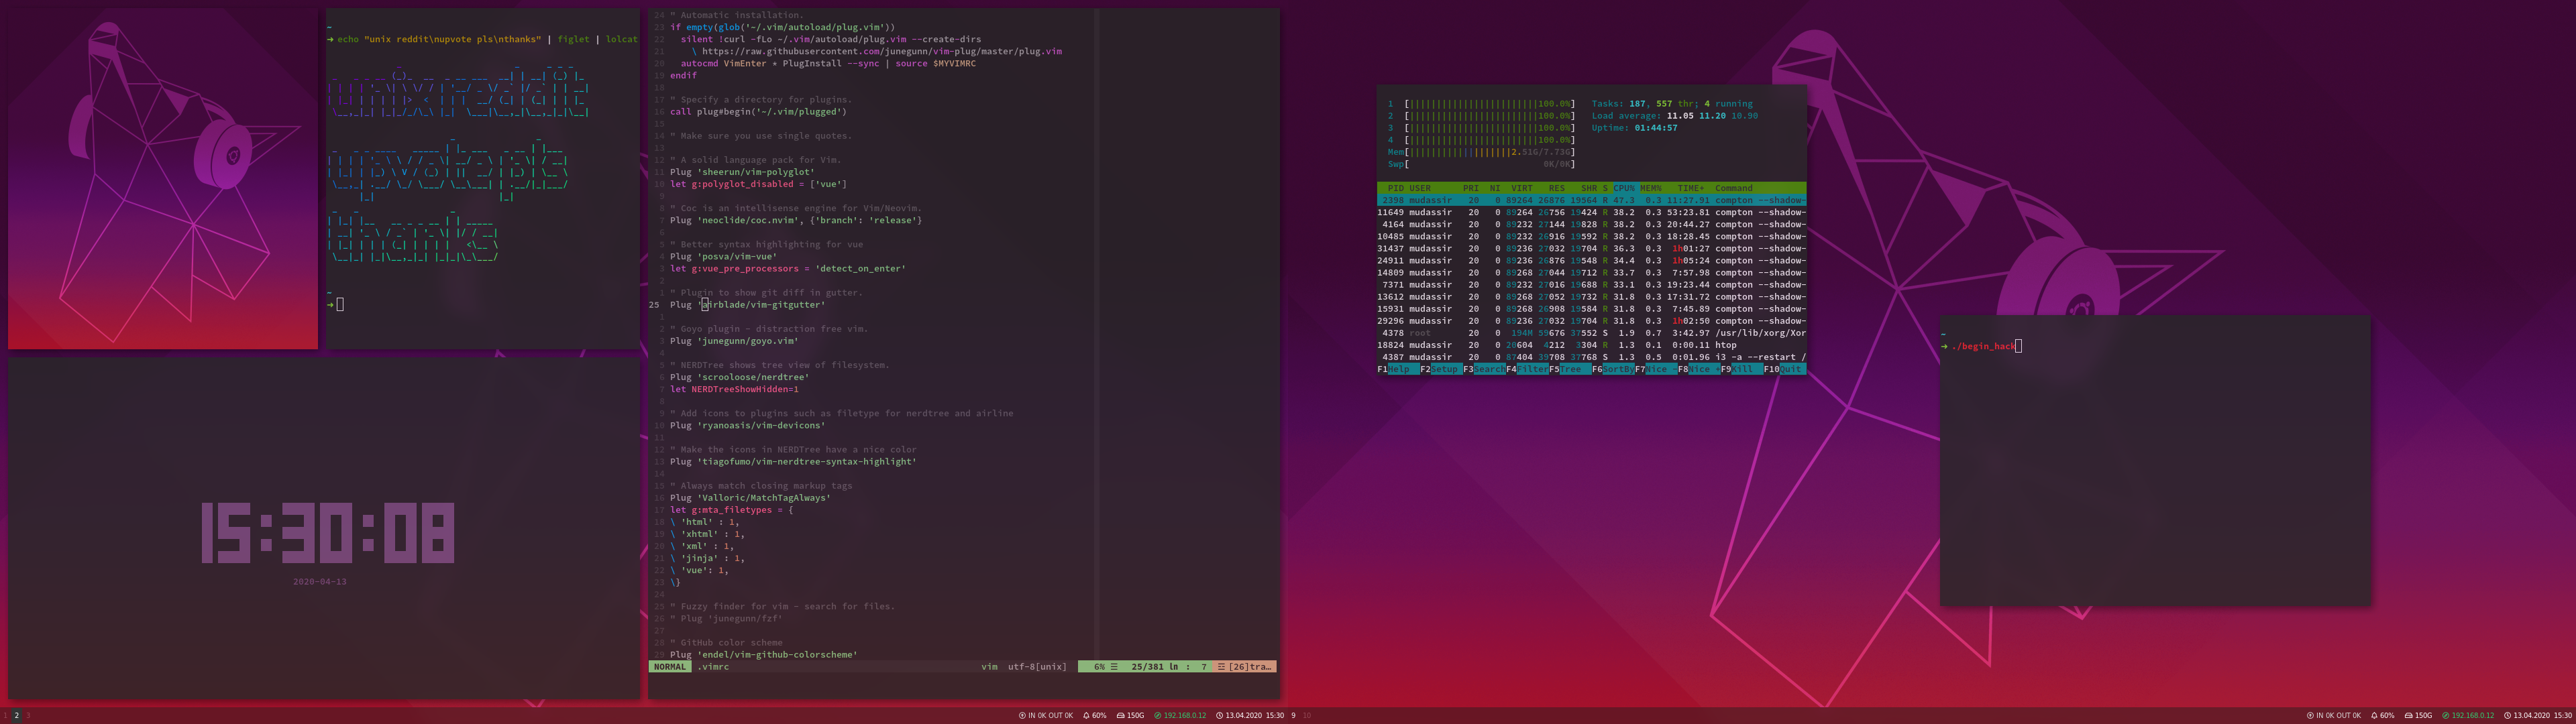2576x724 pixels.
Task: Sort htop by PID column header
Action: pyautogui.click(x=1395, y=188)
